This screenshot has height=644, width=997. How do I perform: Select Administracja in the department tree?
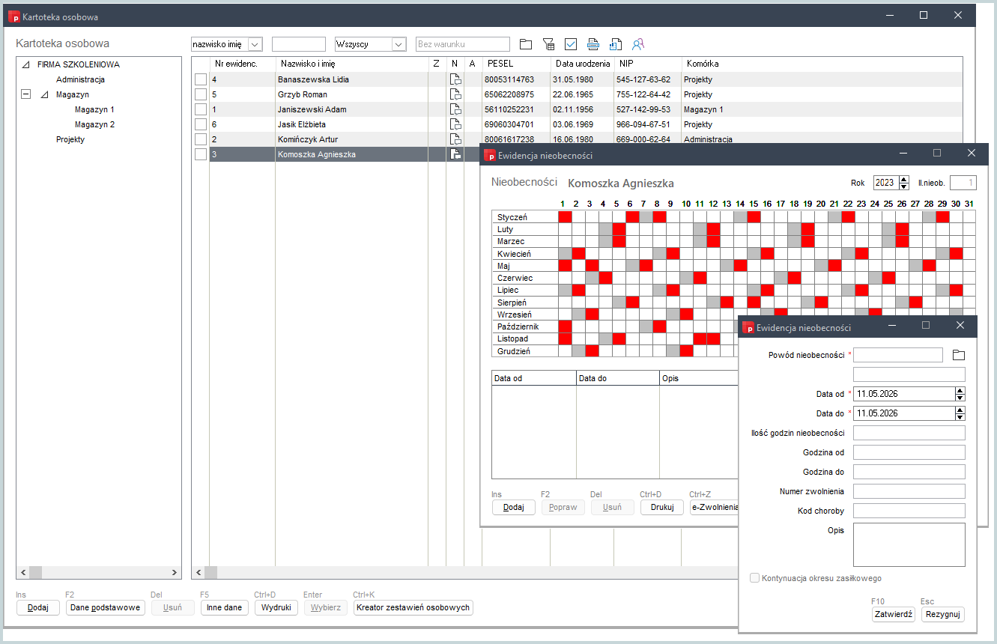tap(80, 79)
